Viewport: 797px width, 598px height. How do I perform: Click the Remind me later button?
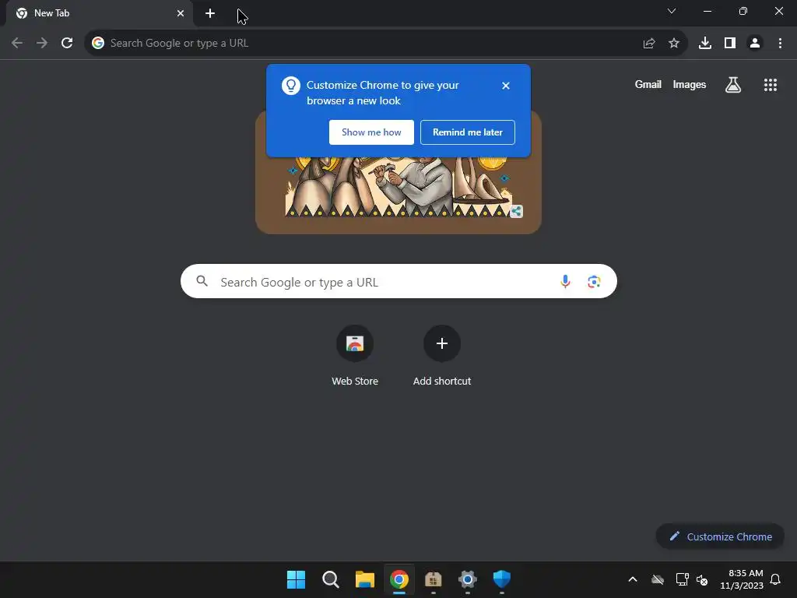coord(468,132)
